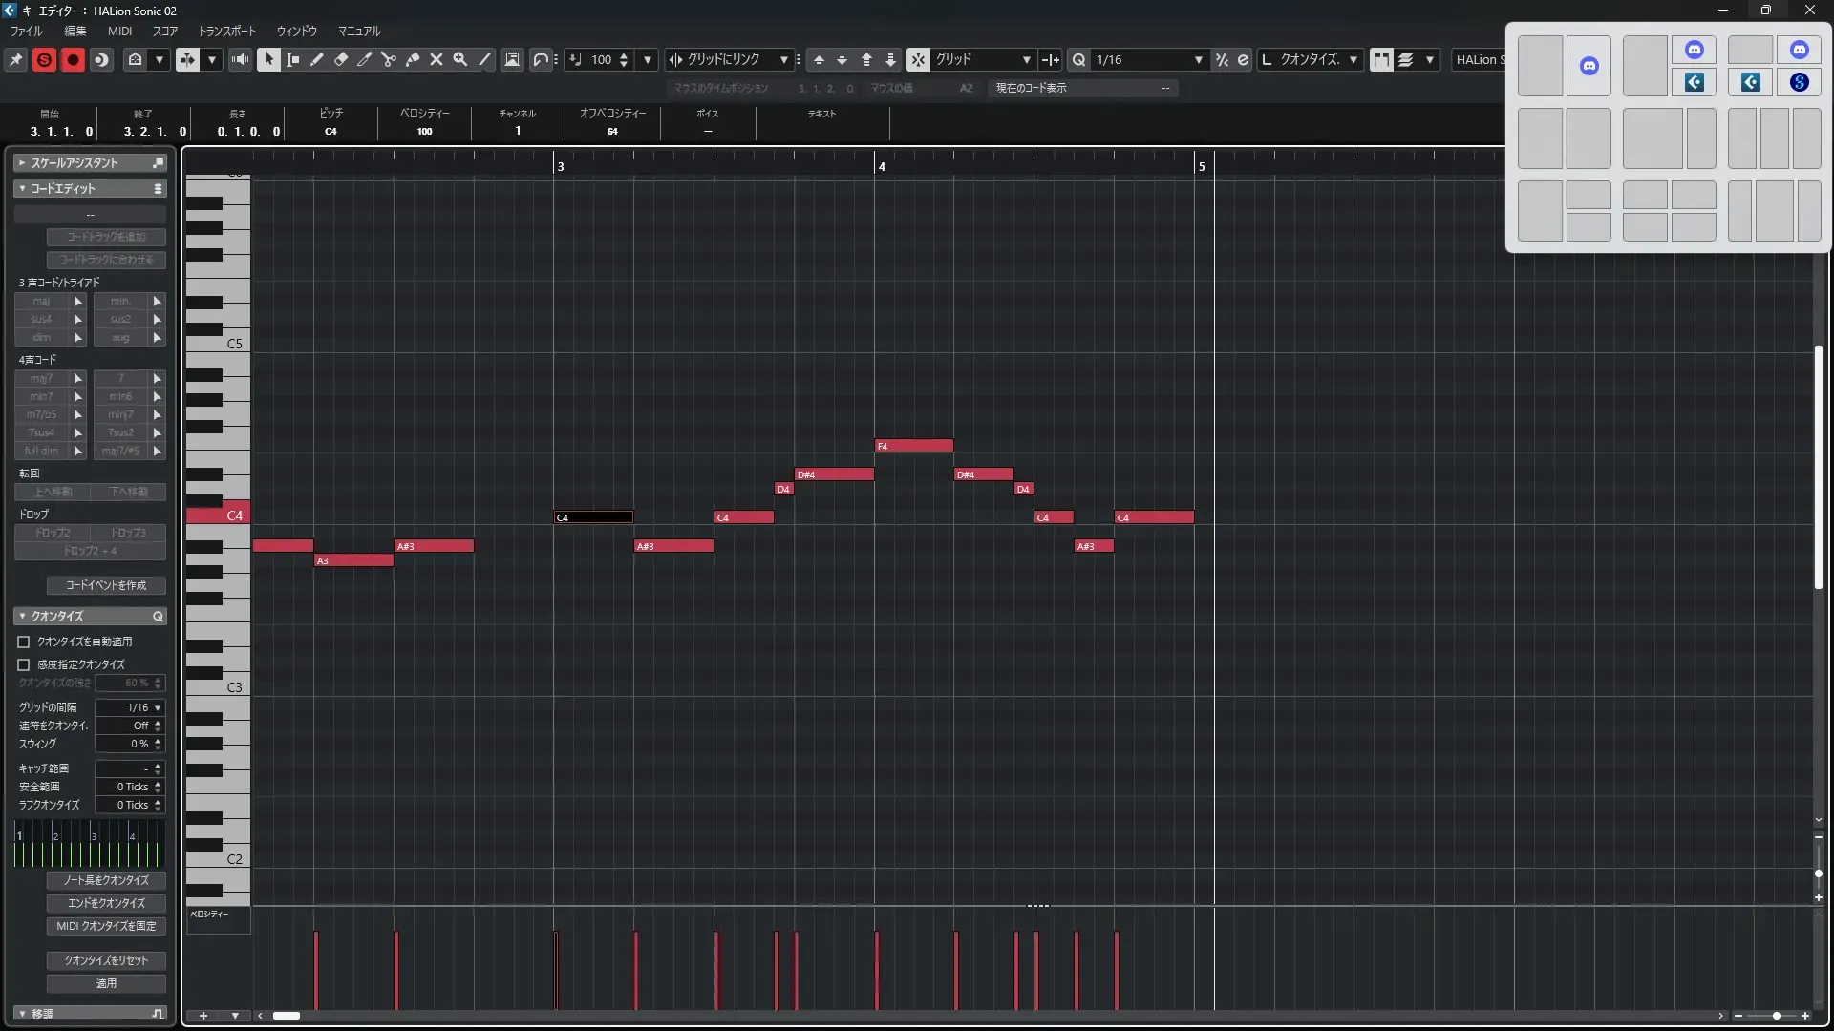Toggle Acoustic Feedback speaker icon
Viewport: 1834px width, 1031px height.
click(x=240, y=59)
